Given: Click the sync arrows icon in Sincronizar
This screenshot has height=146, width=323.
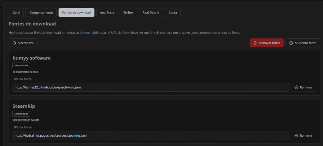Looking at the screenshot, I should pyautogui.click(x=14, y=43).
